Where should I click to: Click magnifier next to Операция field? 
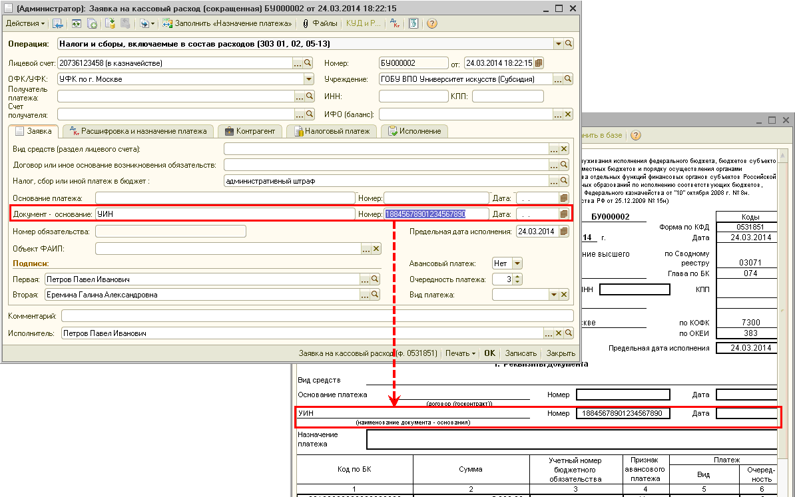[x=569, y=43]
